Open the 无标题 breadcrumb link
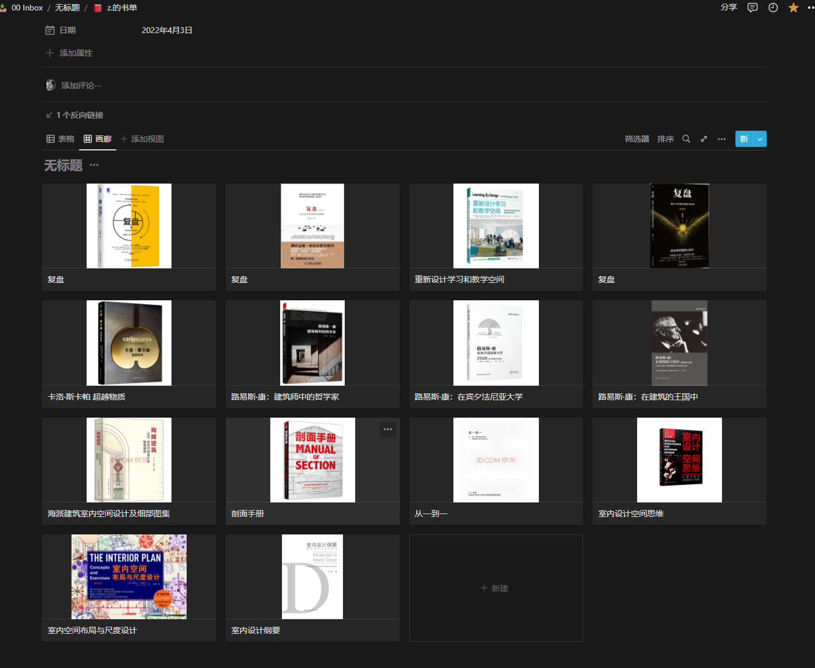Screen dimensions: 815x668 pos(67,8)
